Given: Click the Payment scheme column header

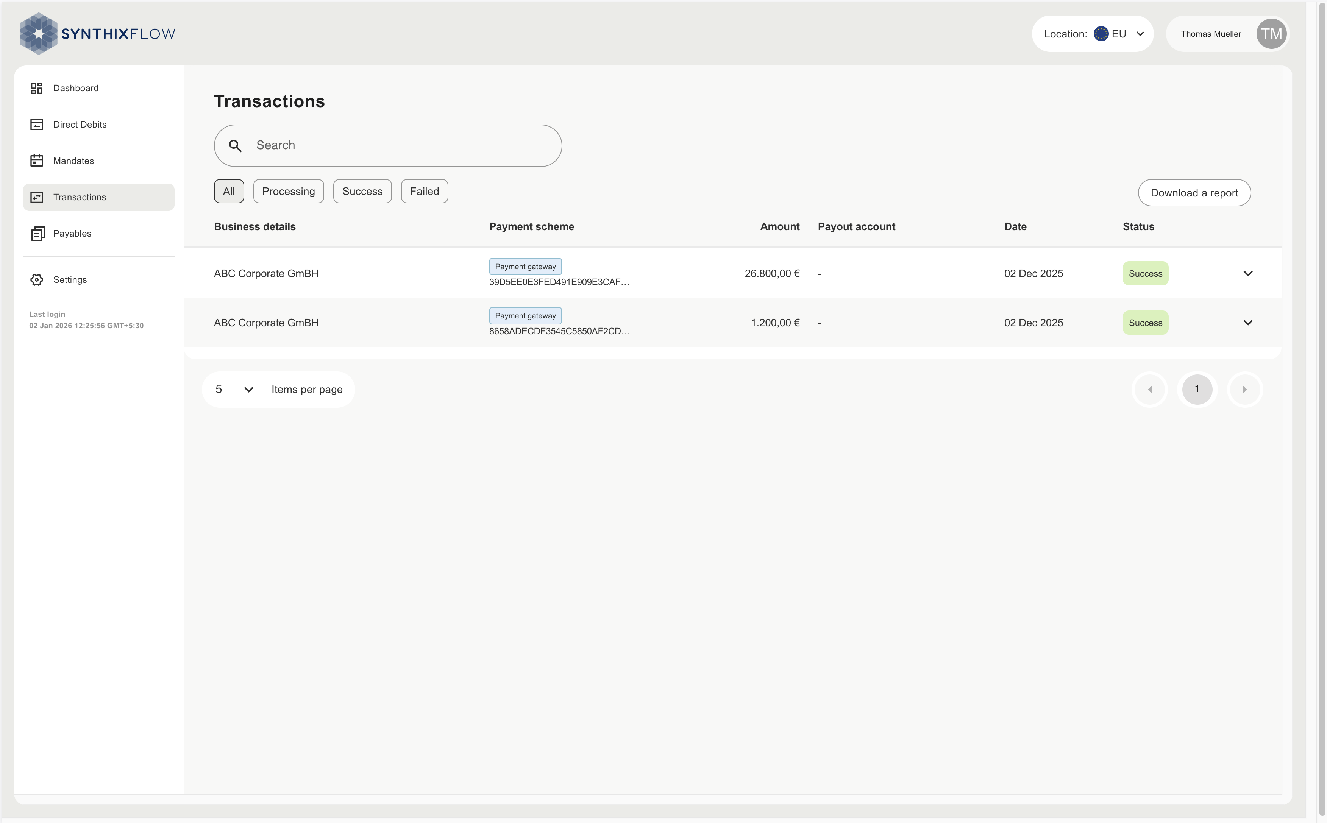Looking at the screenshot, I should point(531,226).
